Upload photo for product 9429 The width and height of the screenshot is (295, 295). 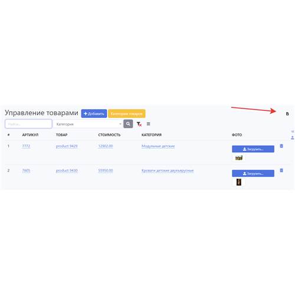coord(253,149)
